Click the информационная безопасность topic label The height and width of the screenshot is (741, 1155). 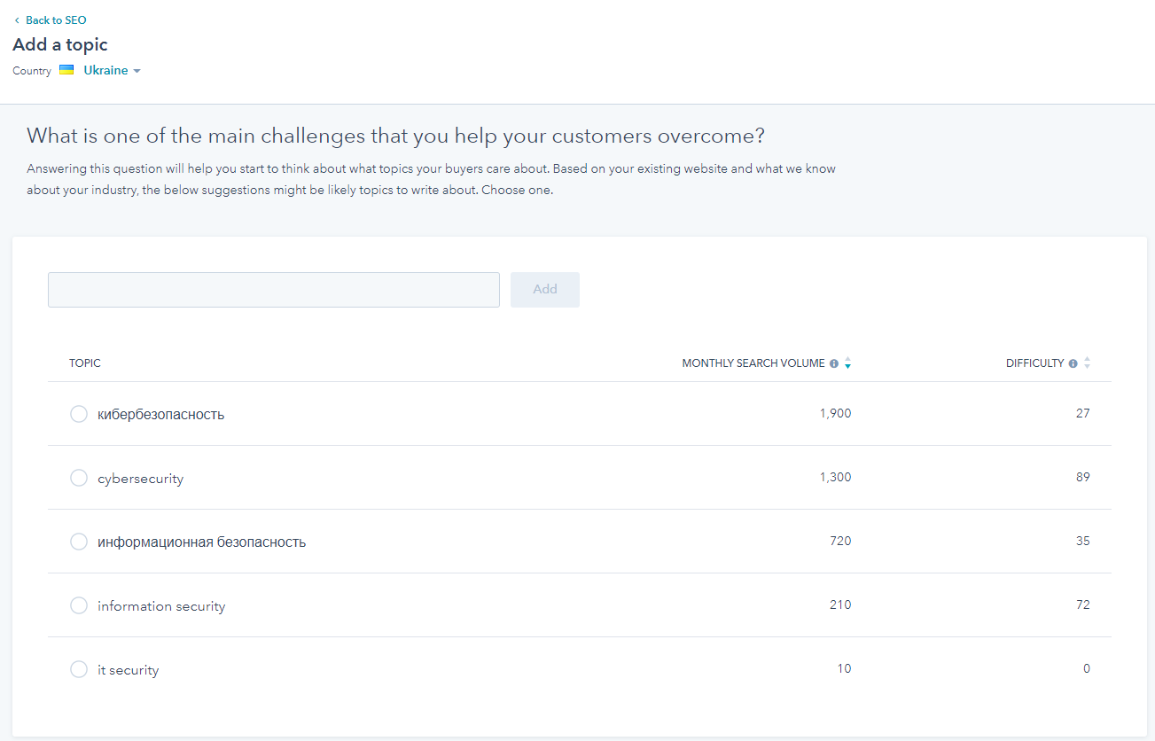(x=201, y=542)
